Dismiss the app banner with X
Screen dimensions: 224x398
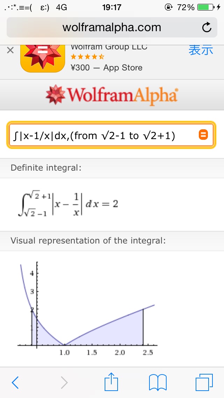click(x=10, y=50)
